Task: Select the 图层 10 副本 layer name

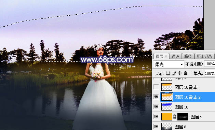Action: (186, 87)
